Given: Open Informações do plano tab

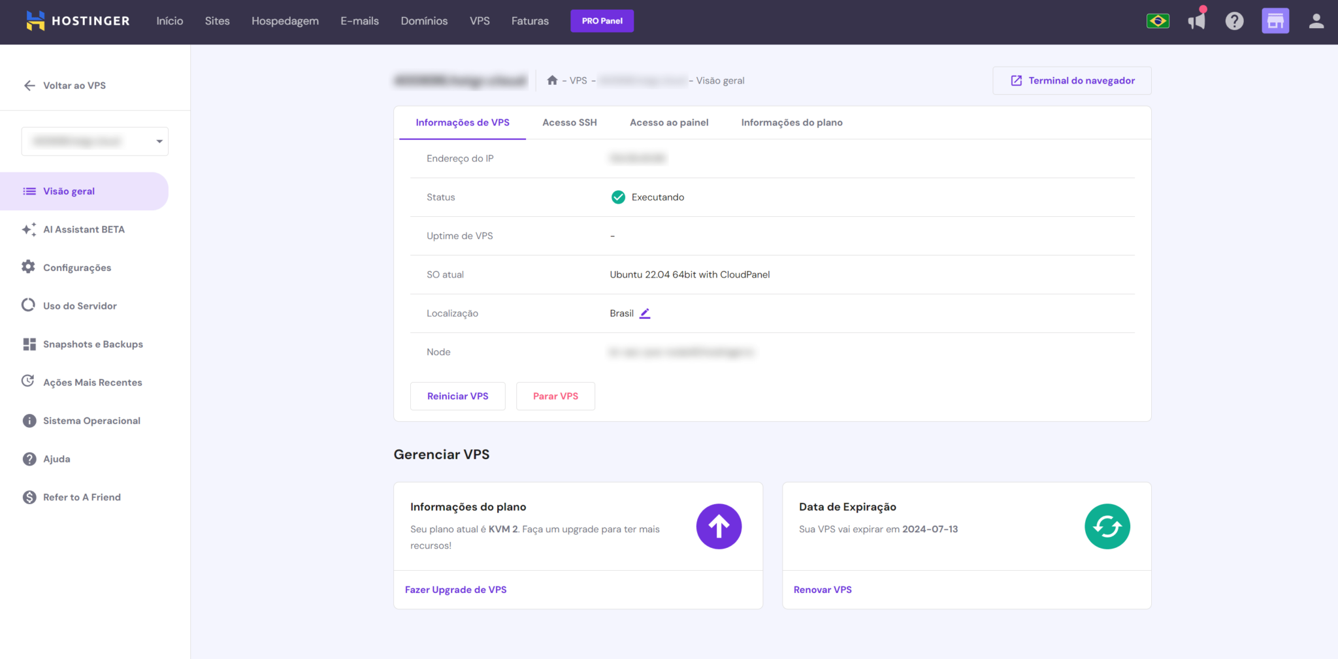Looking at the screenshot, I should click(x=792, y=123).
